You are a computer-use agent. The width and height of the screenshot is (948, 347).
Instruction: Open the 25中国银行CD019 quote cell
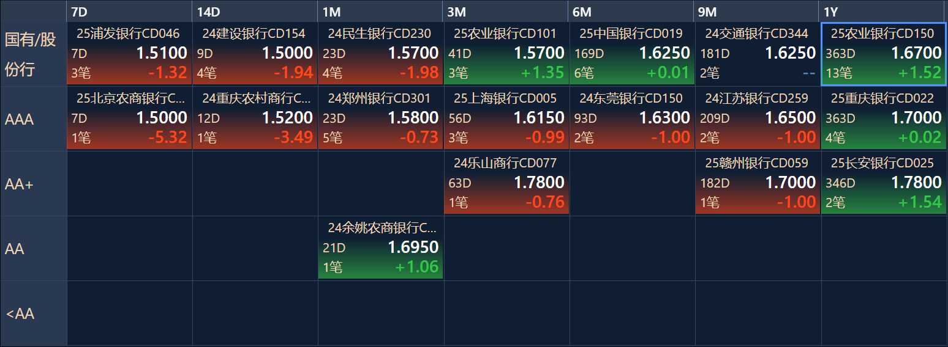point(632,54)
